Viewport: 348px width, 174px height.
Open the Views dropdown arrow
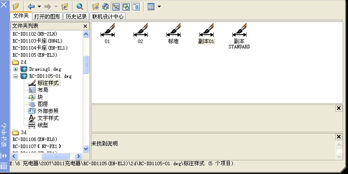(x=159, y=7)
